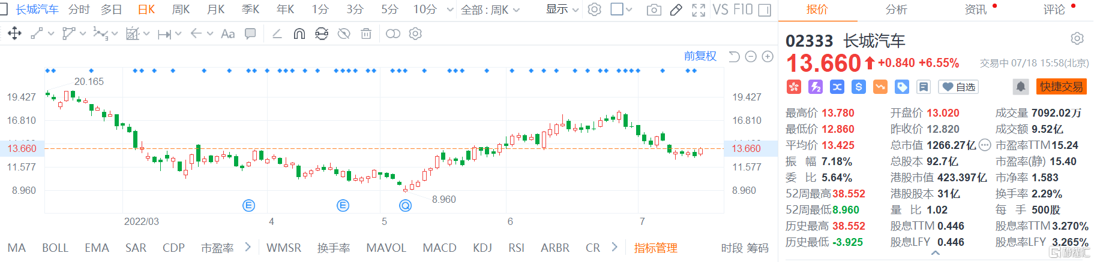Screen dimensions: 1094x262
Task: Toggle the drawing pen tool
Action: (x=676, y=10)
